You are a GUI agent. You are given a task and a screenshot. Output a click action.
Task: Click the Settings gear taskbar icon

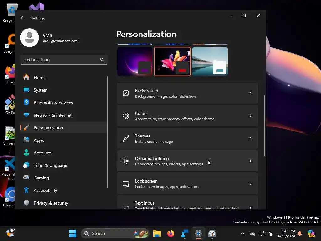click(x=198, y=233)
